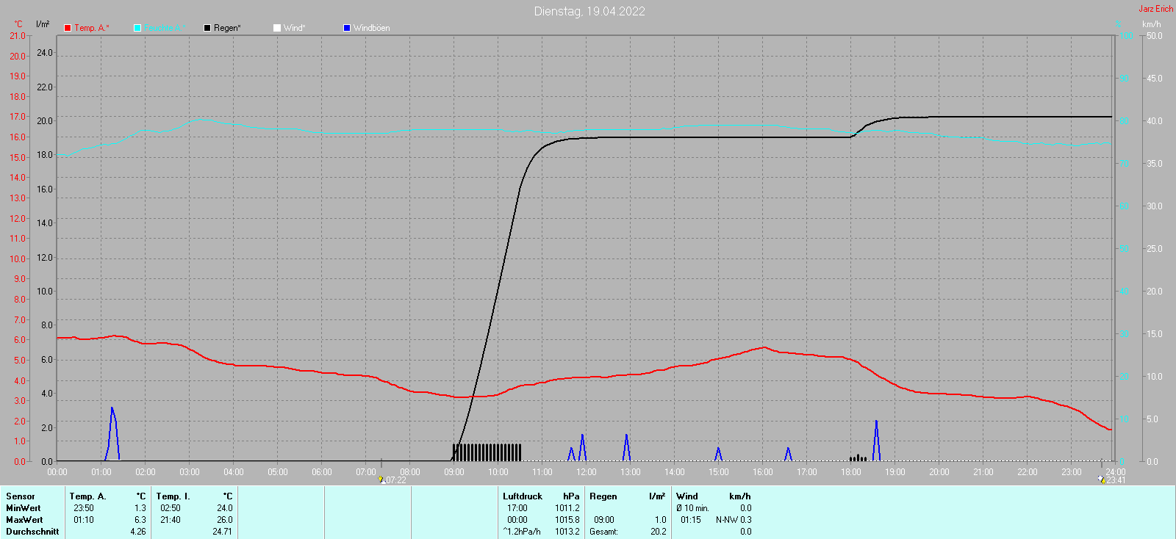Select the Temp. A. average 4.26
The height and width of the screenshot is (539, 1176).
tap(138, 532)
